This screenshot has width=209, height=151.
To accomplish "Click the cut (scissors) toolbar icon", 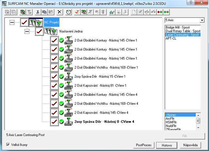I will (38, 12).
